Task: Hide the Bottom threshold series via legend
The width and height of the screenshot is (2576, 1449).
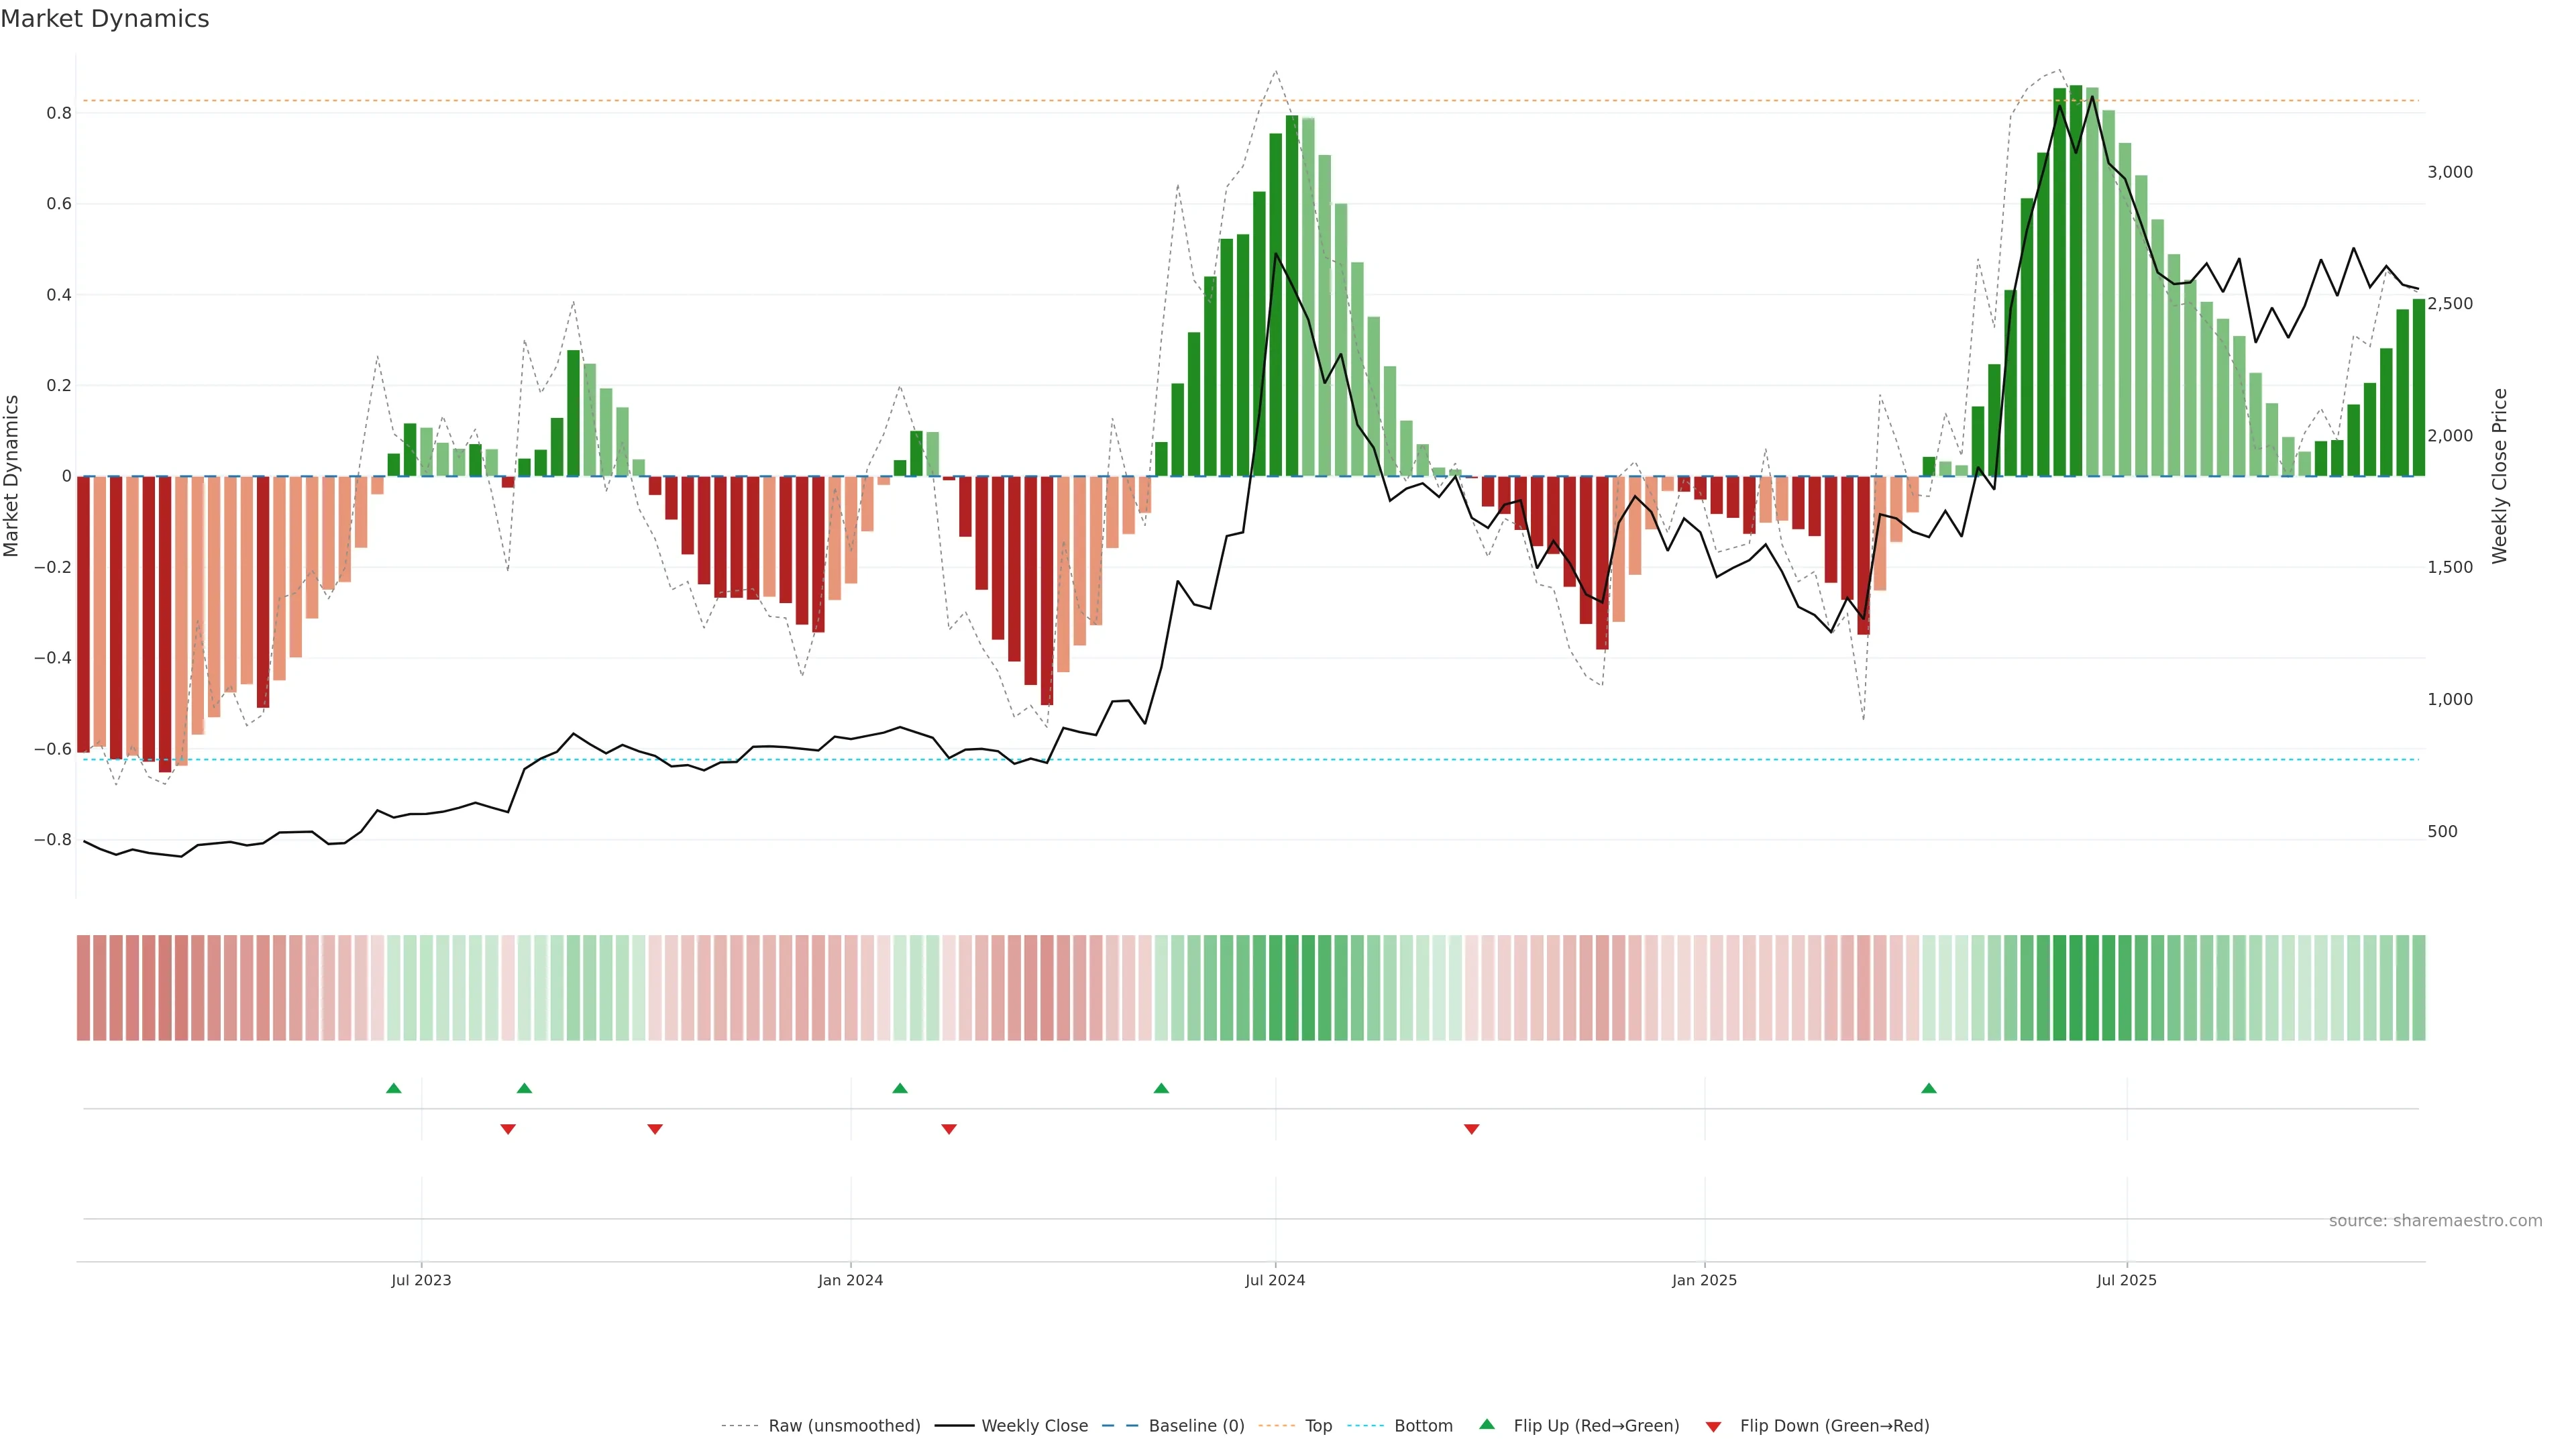Action: 1423,1426
